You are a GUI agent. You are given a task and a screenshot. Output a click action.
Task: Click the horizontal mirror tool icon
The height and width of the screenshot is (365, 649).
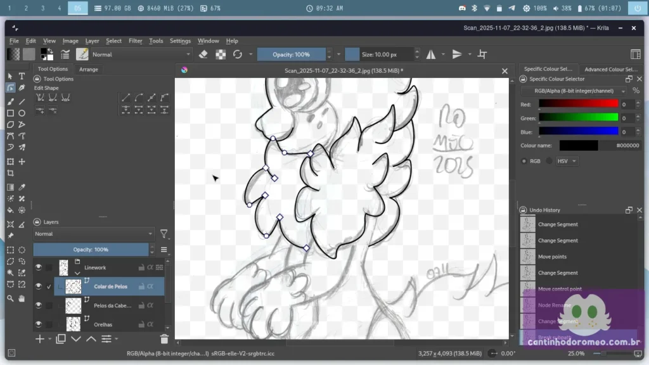click(431, 54)
